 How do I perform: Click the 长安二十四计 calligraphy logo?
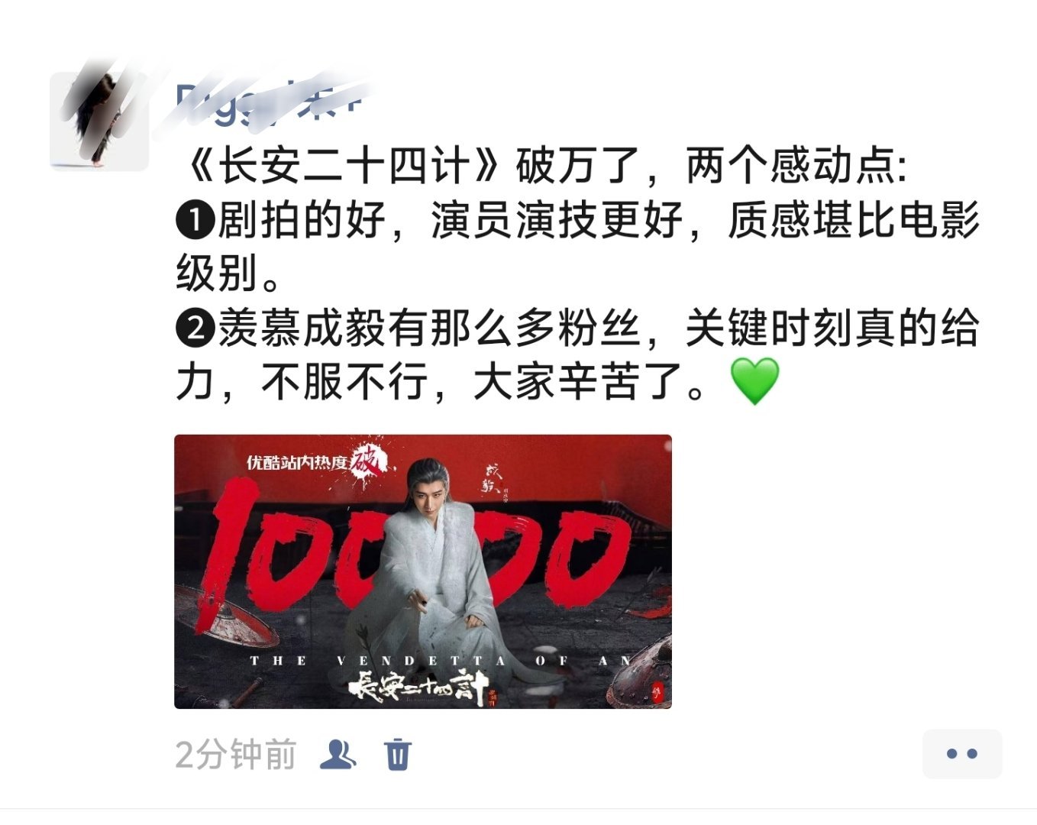[x=417, y=688]
